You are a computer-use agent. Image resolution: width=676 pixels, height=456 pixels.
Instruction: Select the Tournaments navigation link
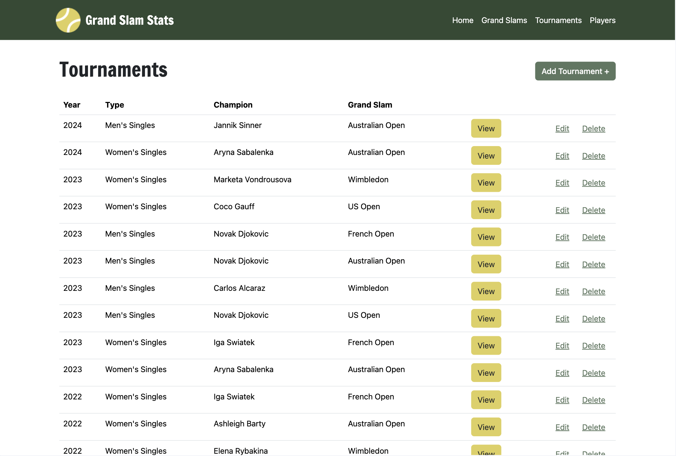[558, 20]
